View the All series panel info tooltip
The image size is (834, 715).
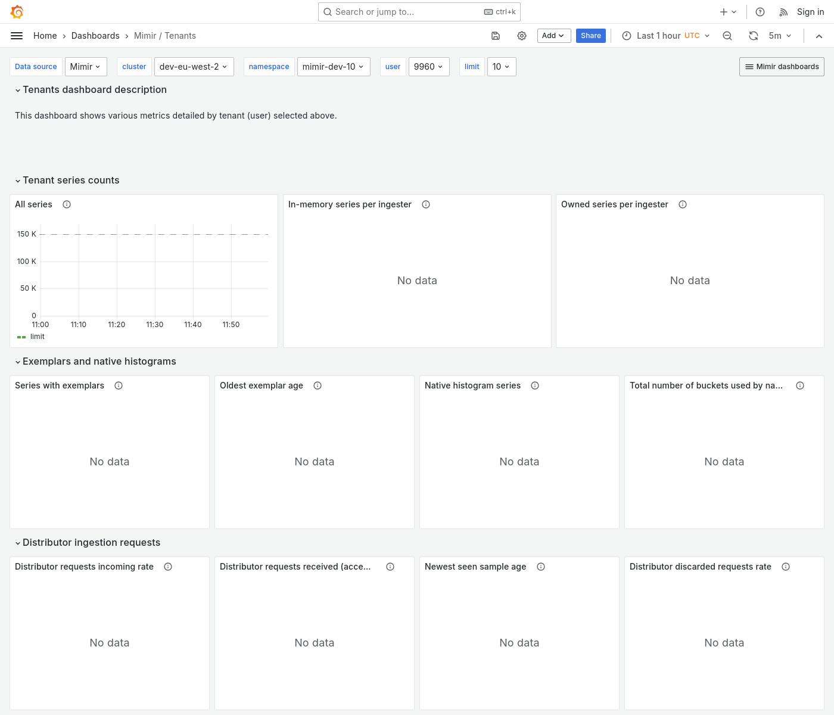(66, 204)
